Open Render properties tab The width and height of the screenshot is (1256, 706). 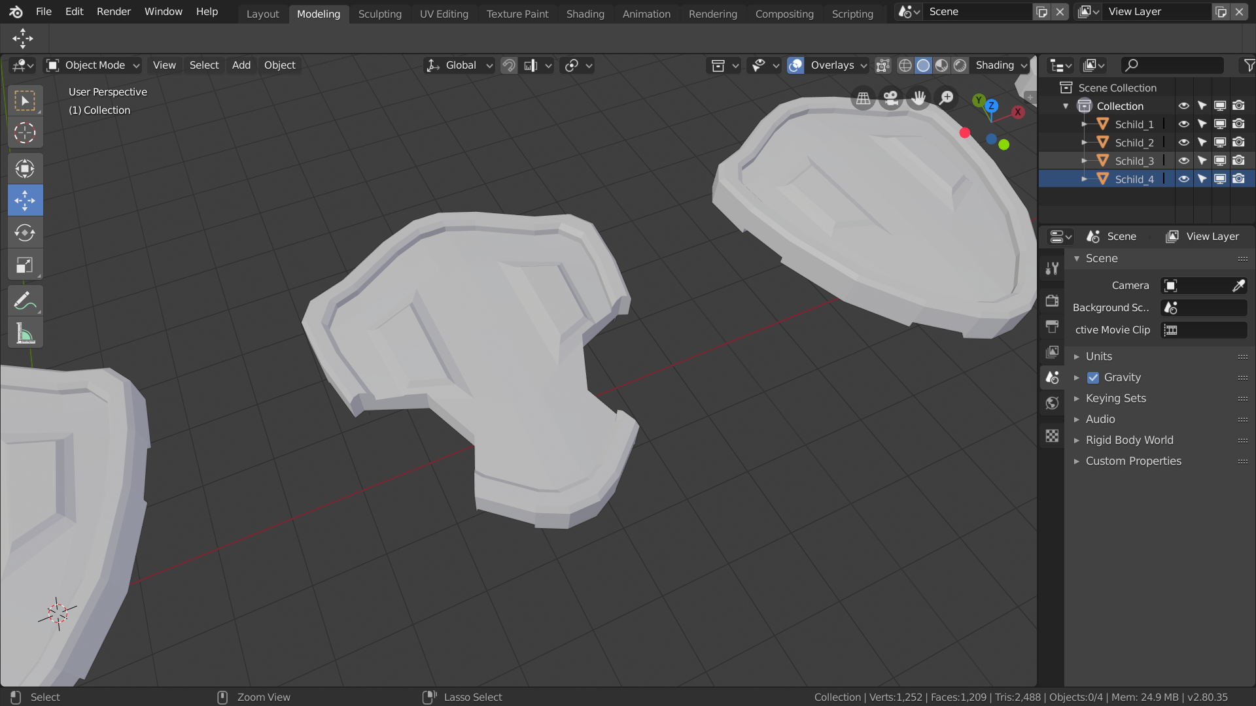(1052, 301)
